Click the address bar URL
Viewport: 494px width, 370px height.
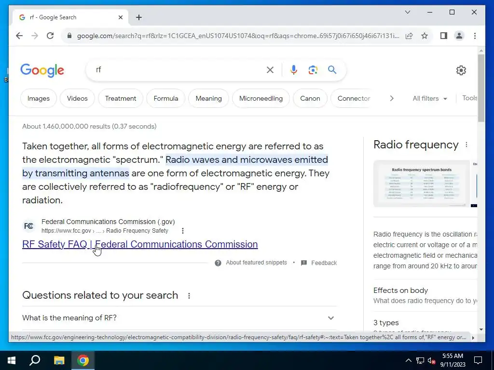click(238, 36)
